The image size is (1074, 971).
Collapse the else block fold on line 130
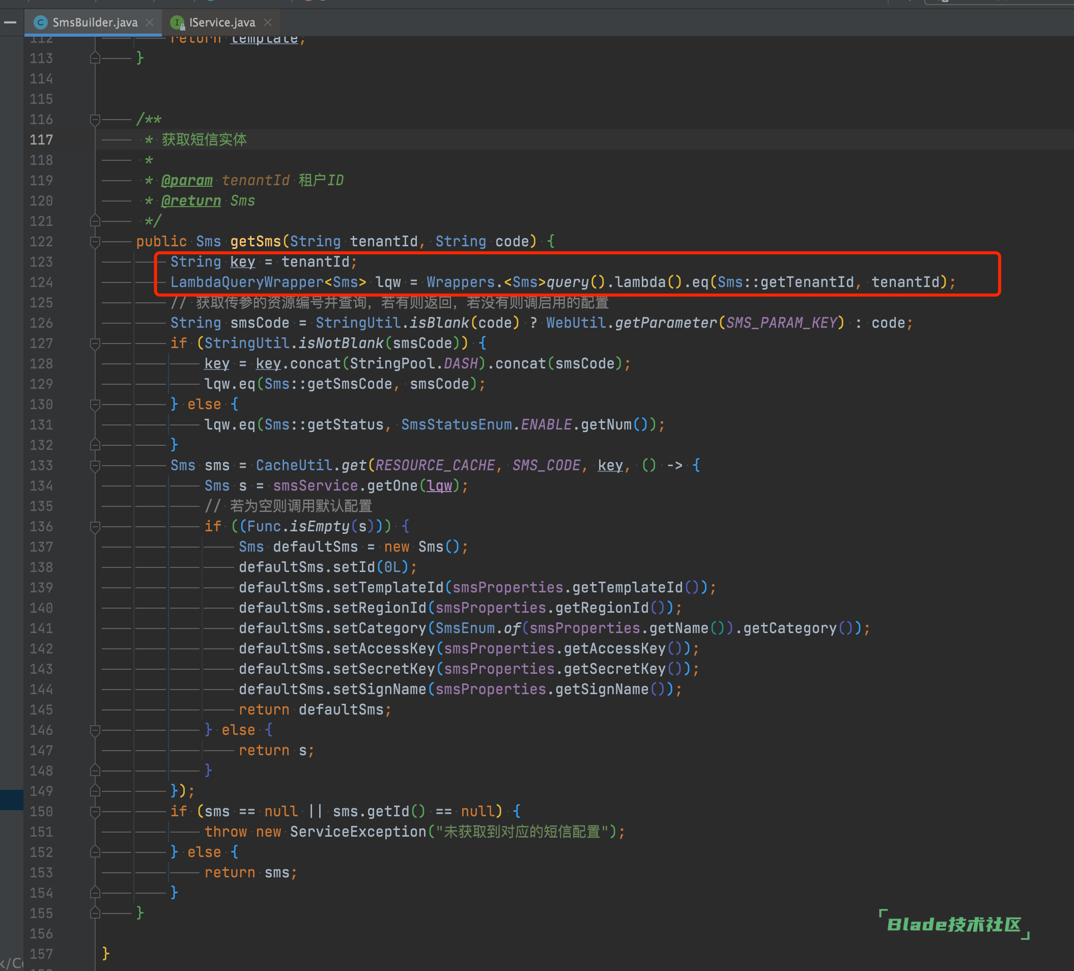(x=95, y=405)
